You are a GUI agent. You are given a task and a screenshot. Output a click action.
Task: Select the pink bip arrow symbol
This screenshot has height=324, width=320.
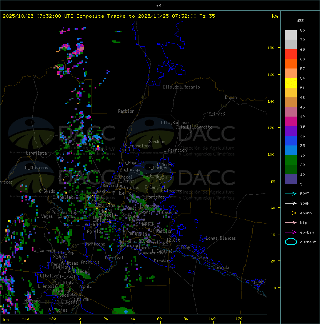(291, 222)
